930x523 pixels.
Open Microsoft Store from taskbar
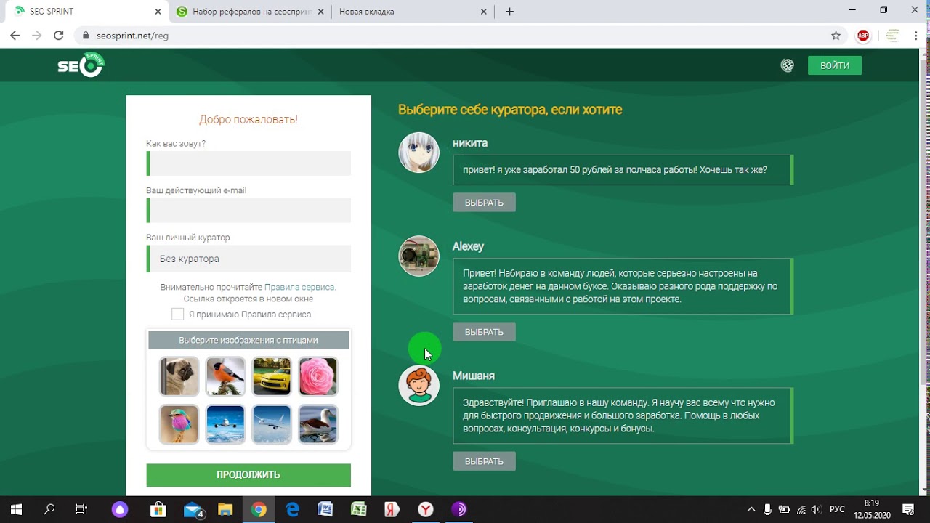(x=158, y=509)
